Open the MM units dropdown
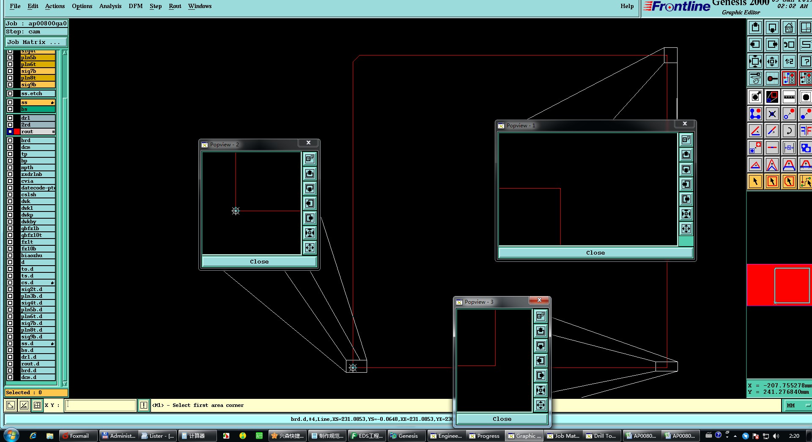The image size is (812, 442). [798, 405]
